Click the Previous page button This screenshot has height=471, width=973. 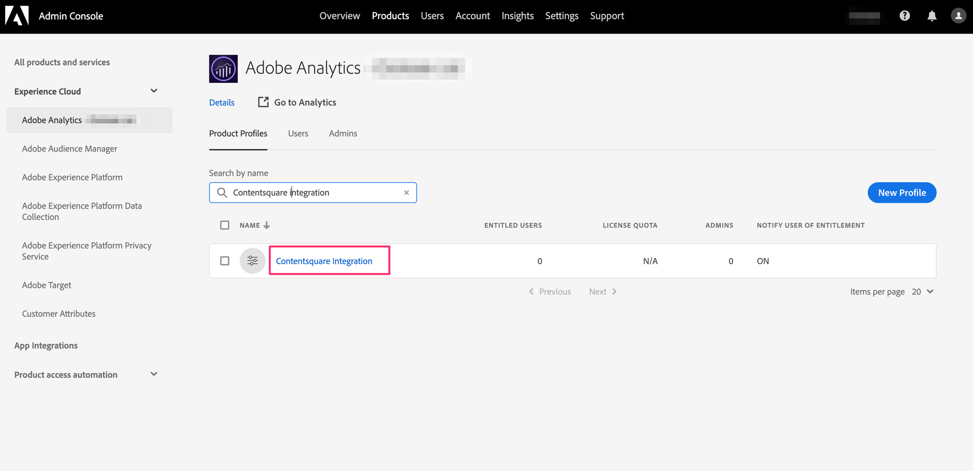point(550,292)
